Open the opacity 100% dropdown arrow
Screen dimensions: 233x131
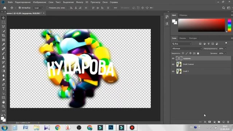[x=226, y=48]
